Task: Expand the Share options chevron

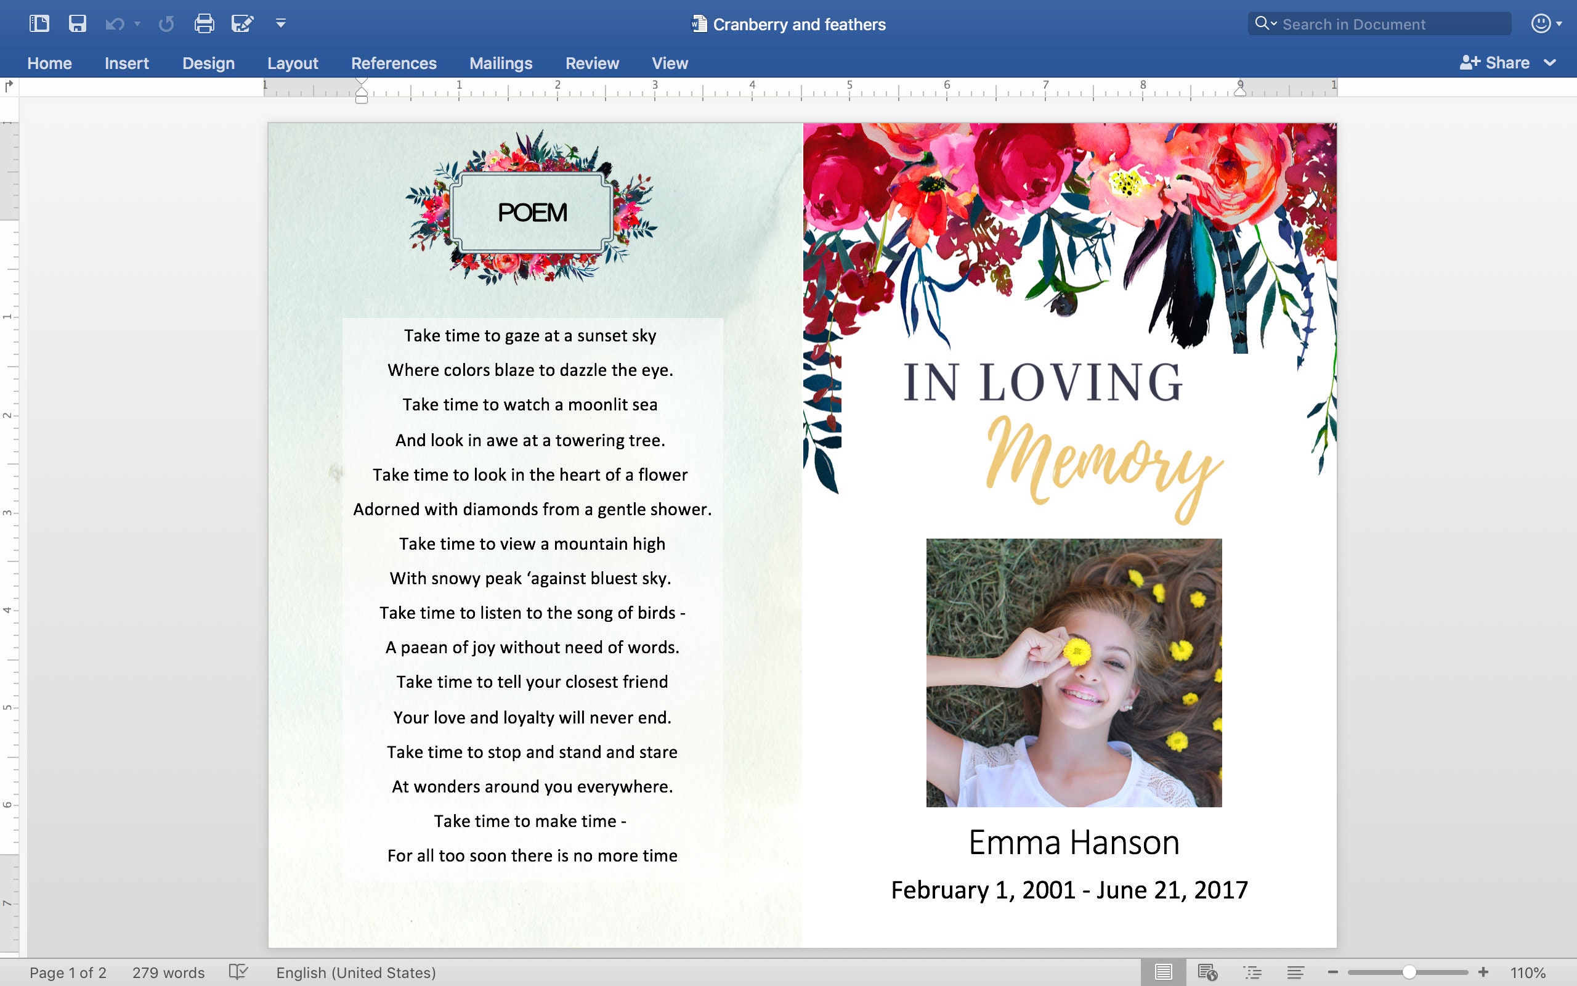Action: (x=1552, y=63)
